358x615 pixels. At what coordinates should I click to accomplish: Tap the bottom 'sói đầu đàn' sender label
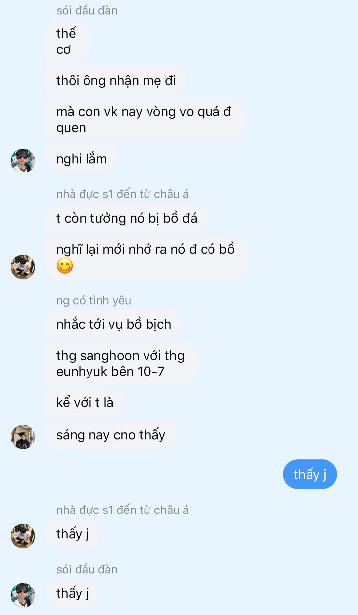(x=87, y=569)
